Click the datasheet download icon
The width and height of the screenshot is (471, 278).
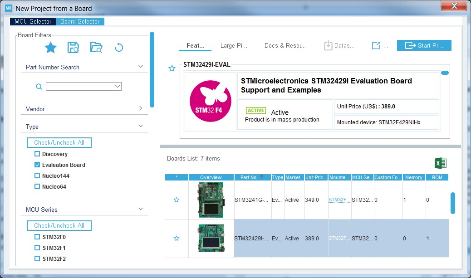[x=328, y=45]
